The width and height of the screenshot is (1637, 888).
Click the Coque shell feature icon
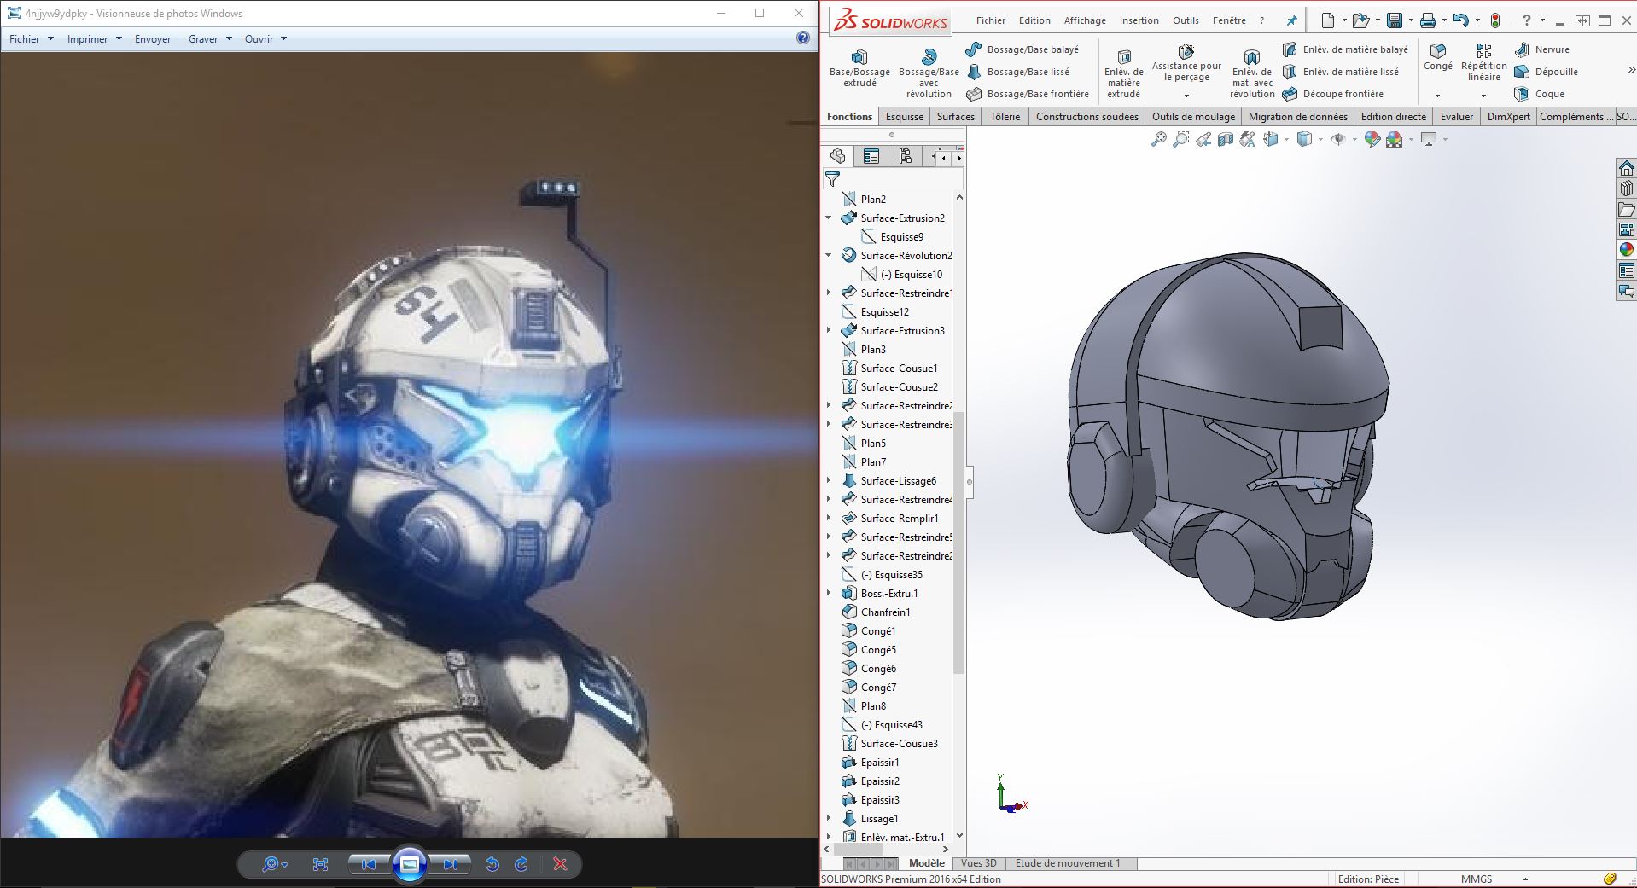click(x=1522, y=94)
